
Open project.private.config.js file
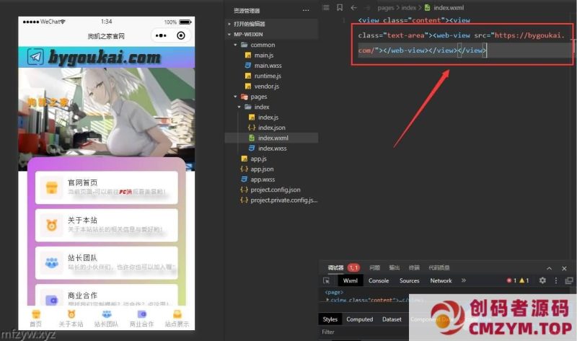283,200
